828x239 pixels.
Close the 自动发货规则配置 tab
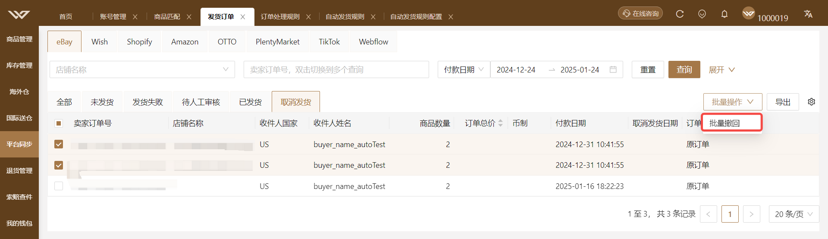click(451, 17)
